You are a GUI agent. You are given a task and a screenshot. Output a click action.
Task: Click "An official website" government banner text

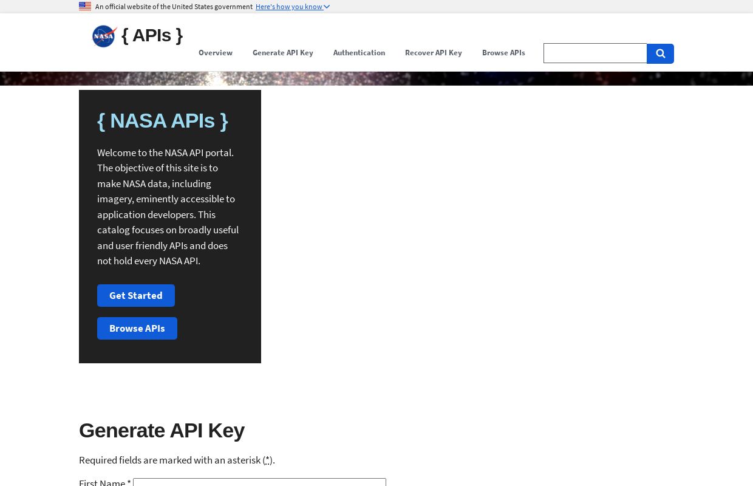174,7
